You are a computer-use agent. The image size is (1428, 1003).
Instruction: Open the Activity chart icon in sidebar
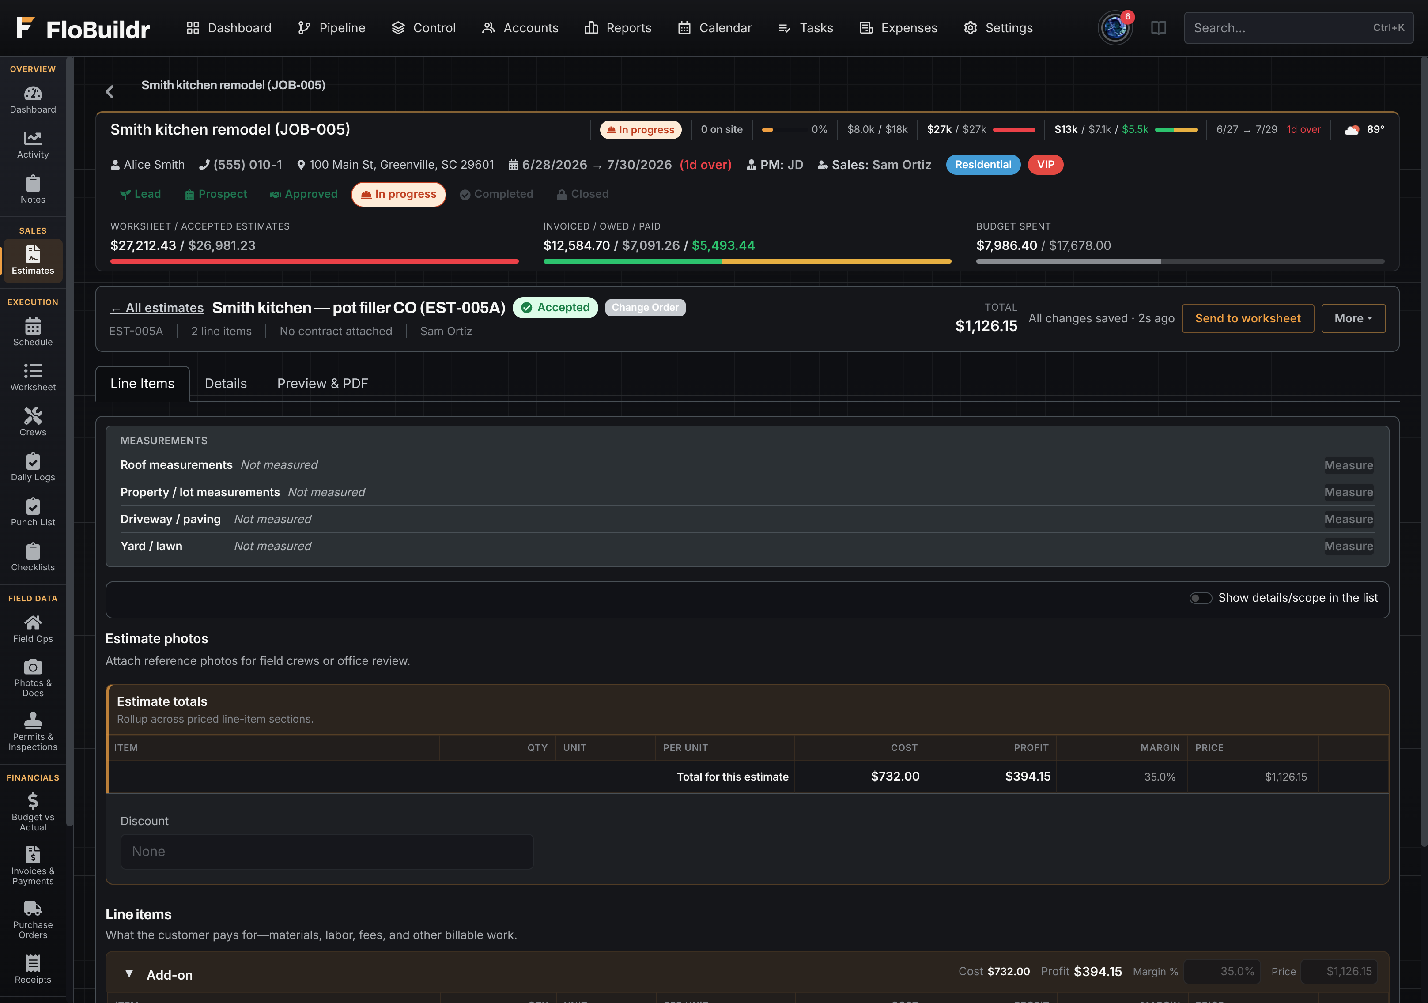tap(33, 138)
